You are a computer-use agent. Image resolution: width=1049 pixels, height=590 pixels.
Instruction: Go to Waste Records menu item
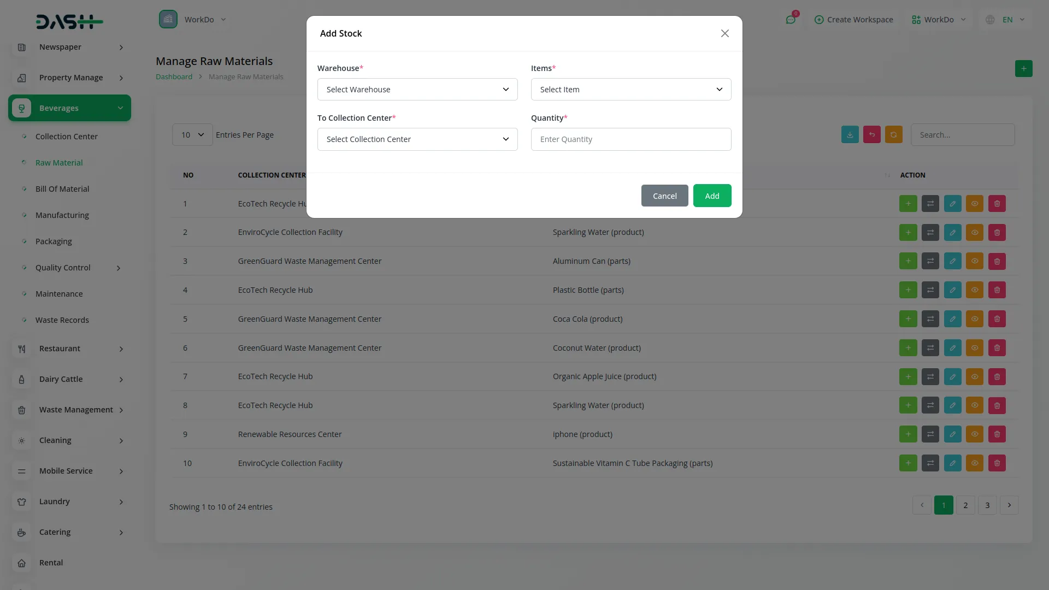62,320
